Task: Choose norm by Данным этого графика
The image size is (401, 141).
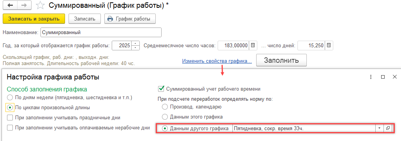Action: coord(165,117)
